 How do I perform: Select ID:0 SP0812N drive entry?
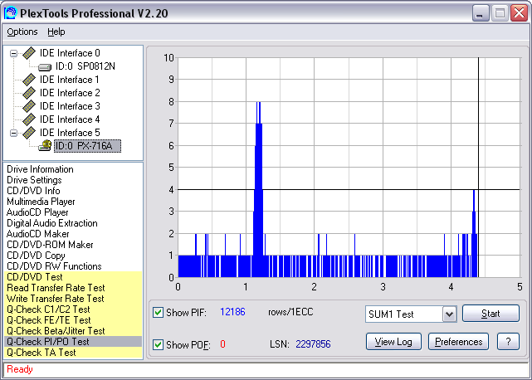(85, 66)
